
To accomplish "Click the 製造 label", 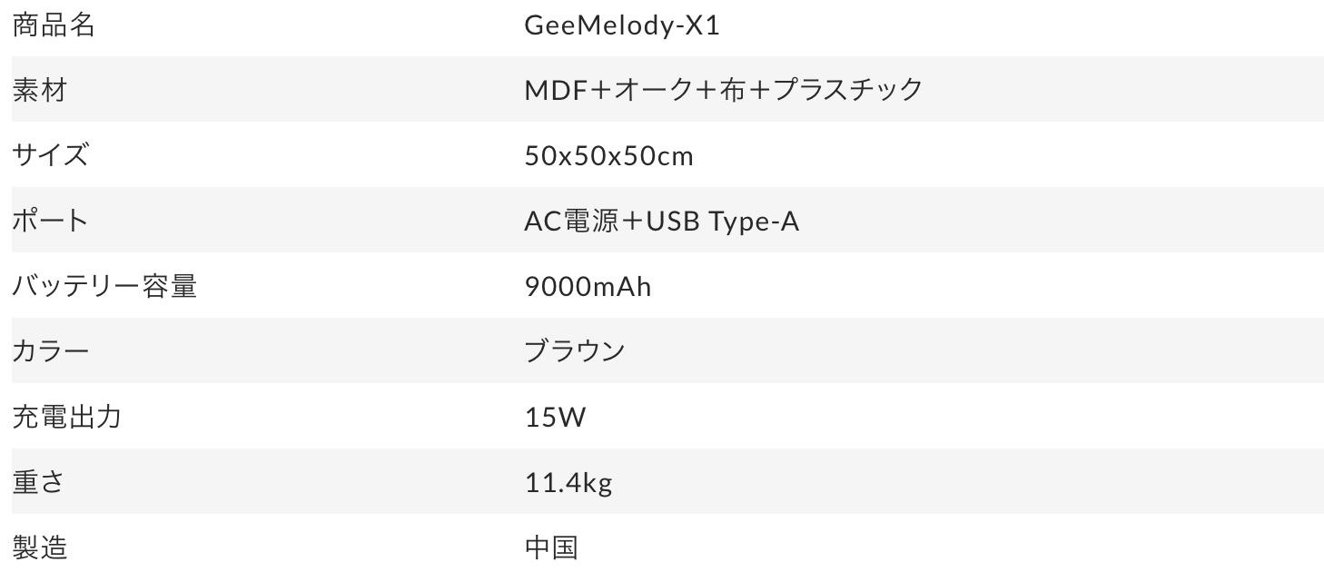I will point(39,547).
